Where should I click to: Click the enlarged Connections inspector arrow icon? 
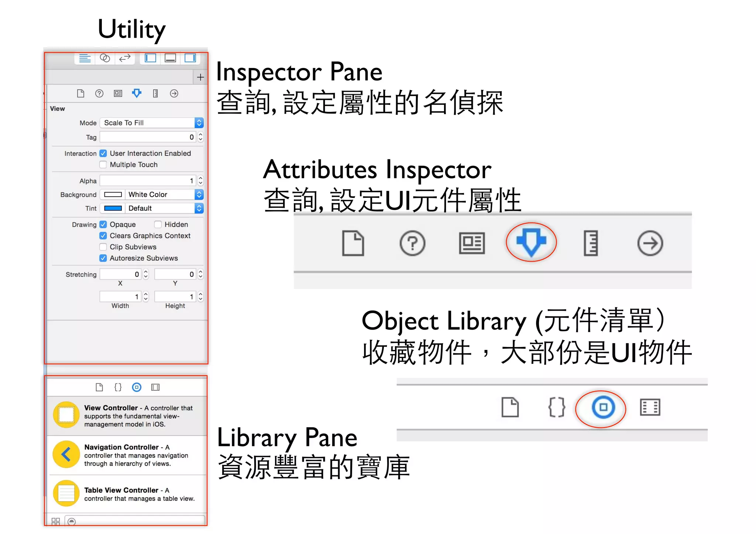[650, 243]
